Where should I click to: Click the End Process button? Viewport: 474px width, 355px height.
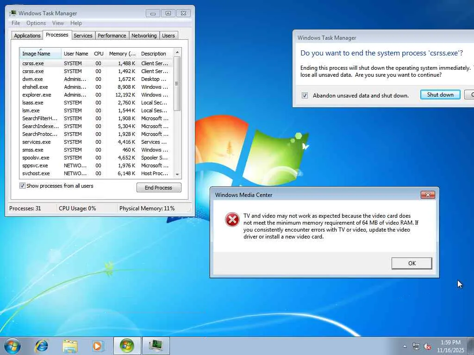(x=159, y=188)
